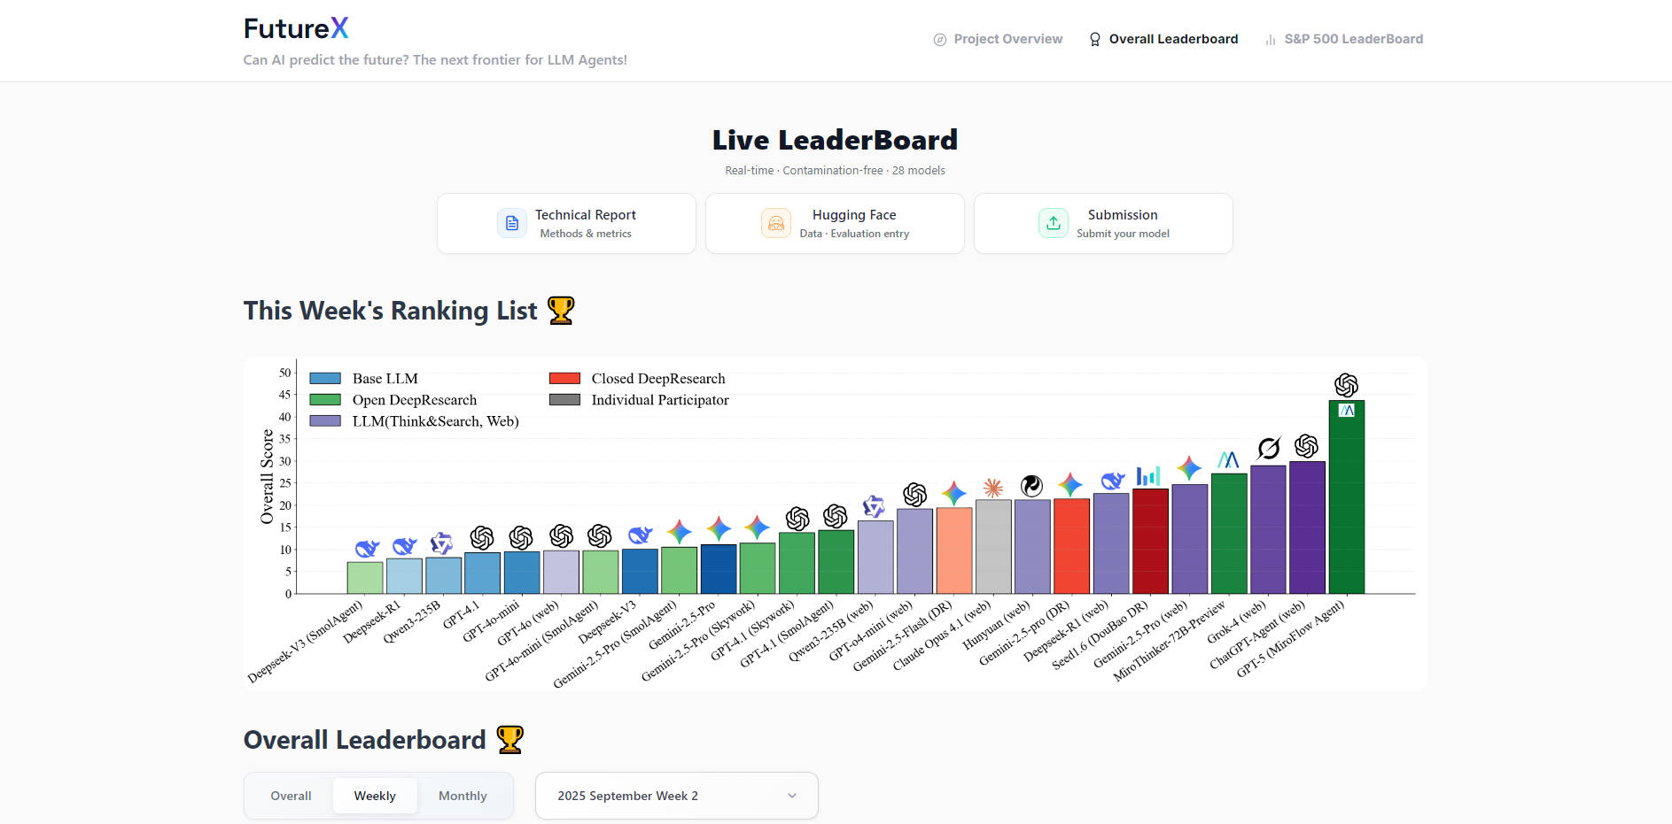The width and height of the screenshot is (1672, 824).
Task: Click the Hugging Face emoji icon
Action: click(x=775, y=224)
